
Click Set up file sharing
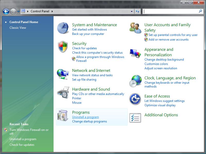coord(84,80)
